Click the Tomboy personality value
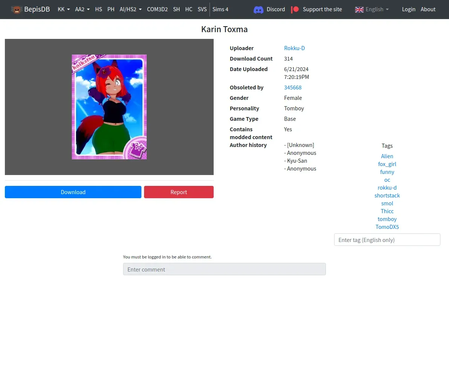 click(x=294, y=108)
